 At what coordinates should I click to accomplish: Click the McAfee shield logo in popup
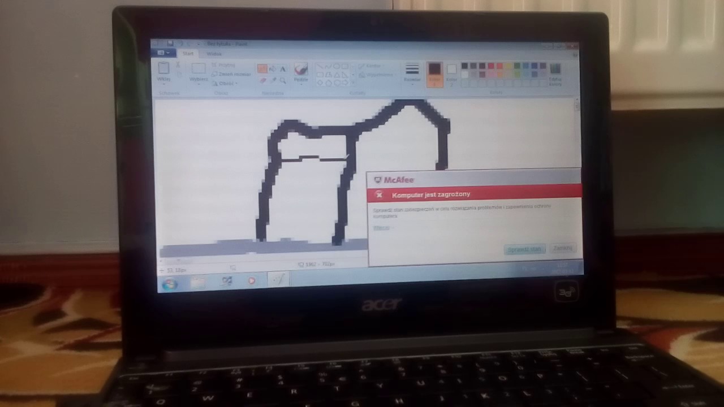tap(378, 180)
